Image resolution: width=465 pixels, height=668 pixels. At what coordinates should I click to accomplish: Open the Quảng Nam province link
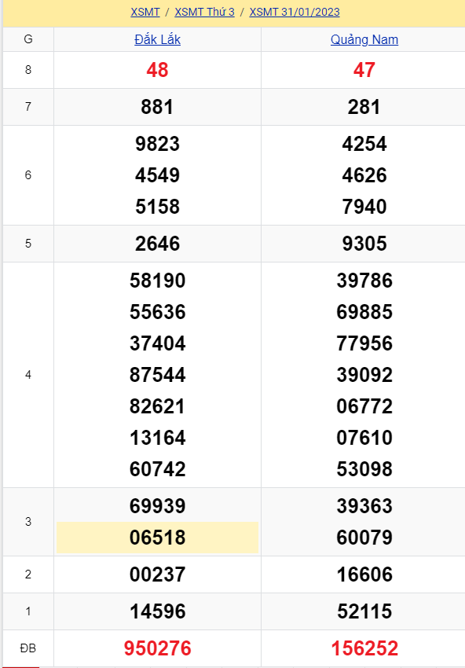click(364, 39)
